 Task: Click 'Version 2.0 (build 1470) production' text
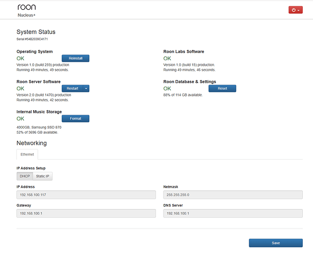(x=44, y=95)
